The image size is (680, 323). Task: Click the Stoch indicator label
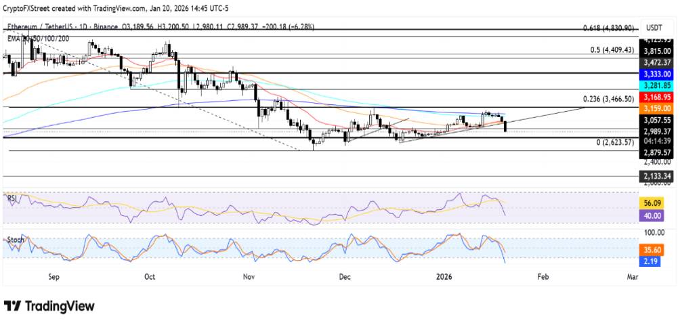point(15,240)
